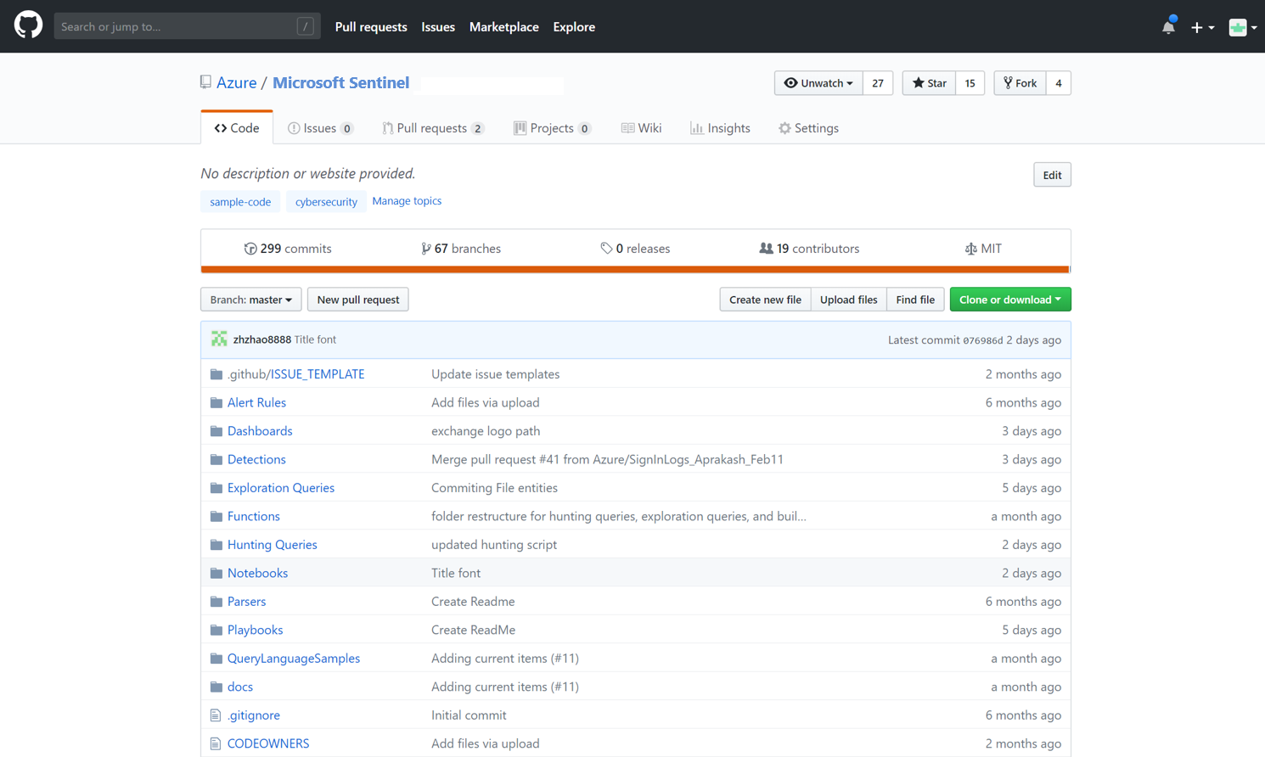Click the Create new file button
1265x757 pixels.
click(765, 300)
